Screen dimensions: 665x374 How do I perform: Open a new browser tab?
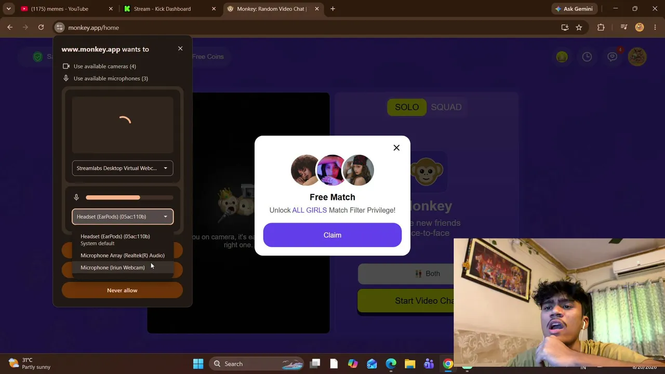coord(332,9)
